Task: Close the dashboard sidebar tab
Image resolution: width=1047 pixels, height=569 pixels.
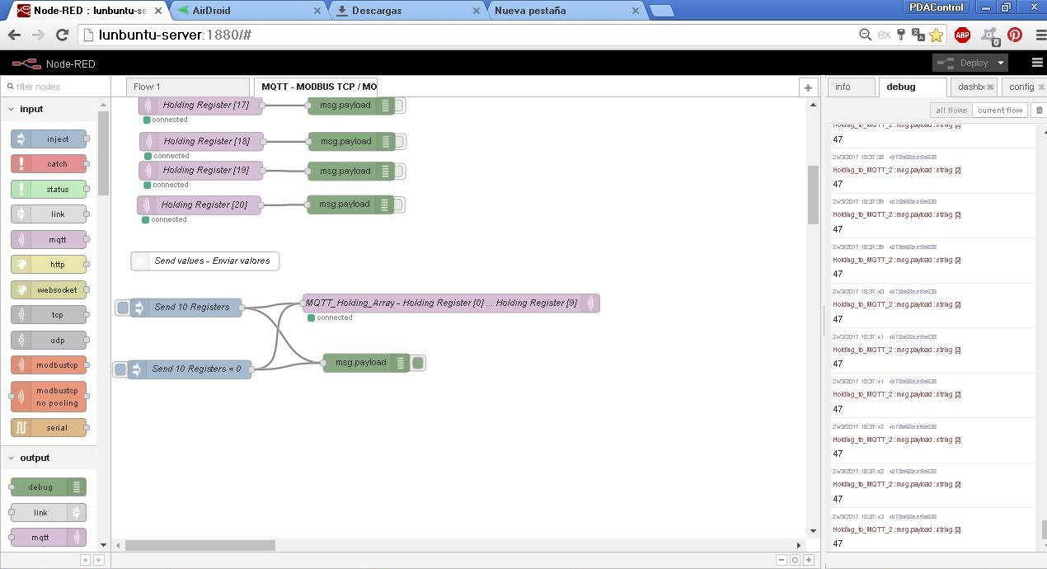Action: tap(990, 87)
